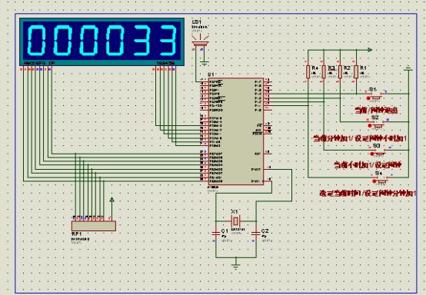Toggle push button S1
The width and height of the screenshot is (426, 295).
point(375,97)
